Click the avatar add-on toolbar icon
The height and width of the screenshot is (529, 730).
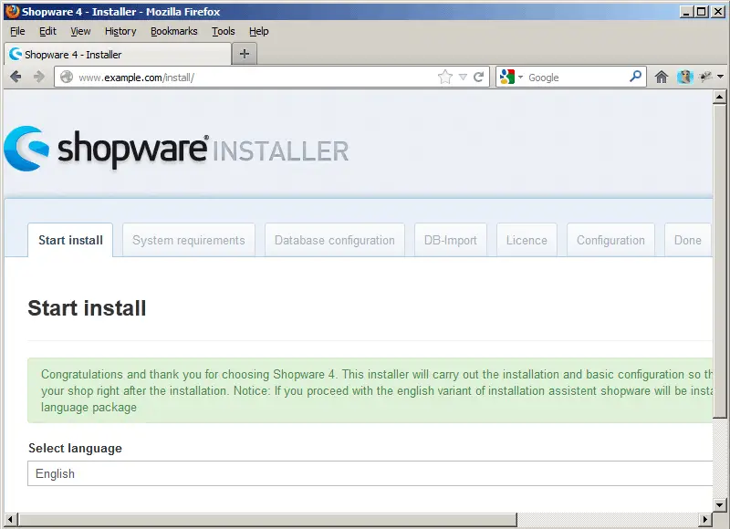pos(685,77)
